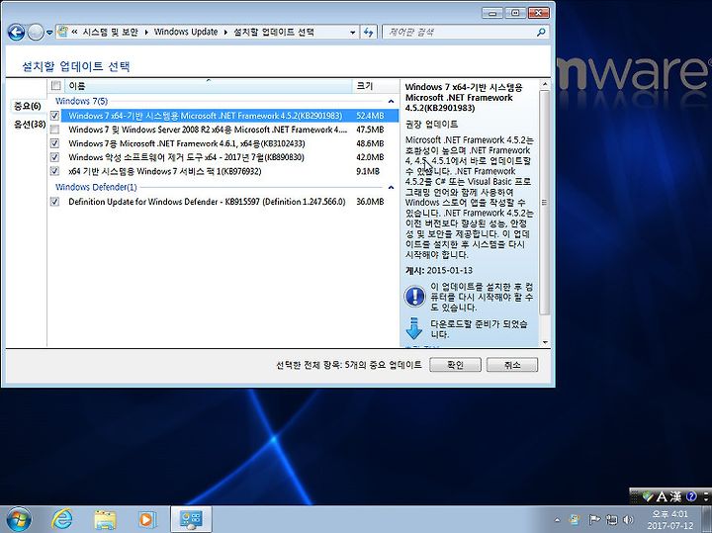Open the Windows Start orb
This screenshot has height=533, width=712.
click(x=19, y=519)
